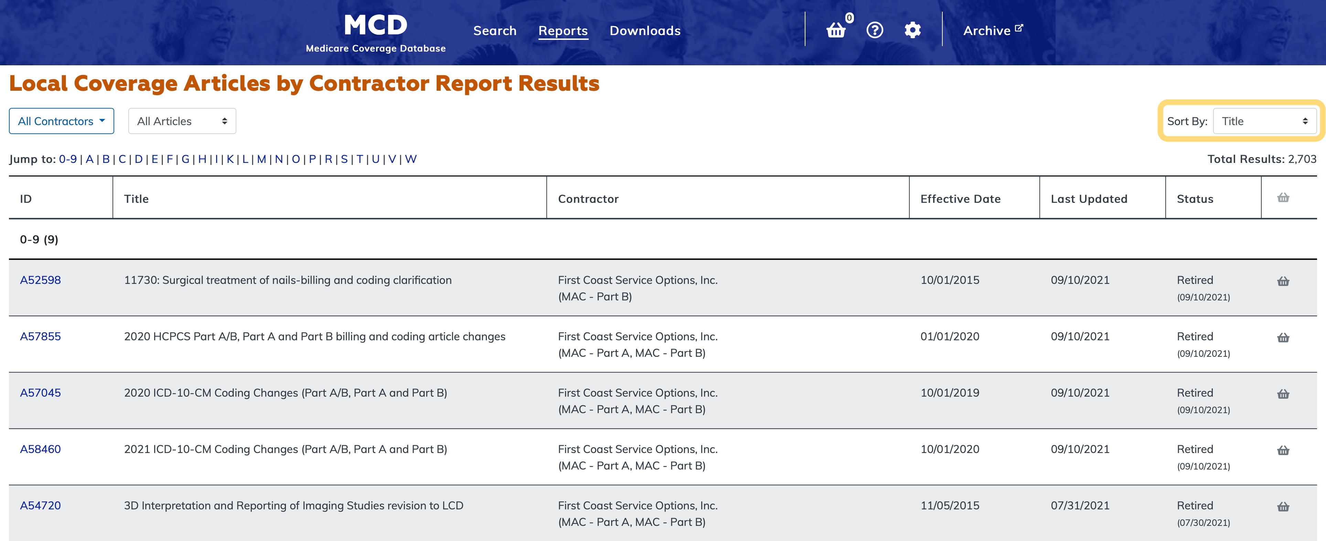Add article A57855 to basket
The height and width of the screenshot is (541, 1326).
click(1283, 338)
